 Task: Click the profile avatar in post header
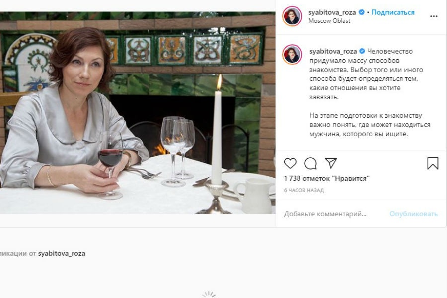[292, 16]
